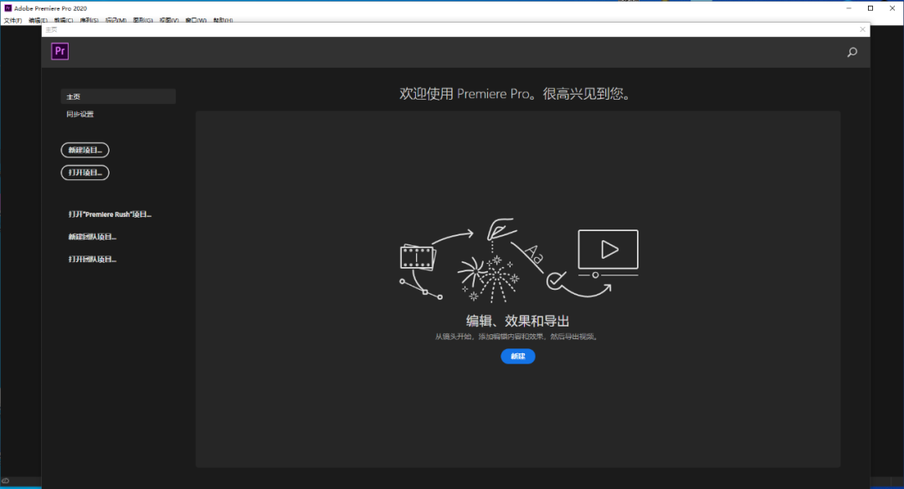Open a Premiere Rush project link

110,214
